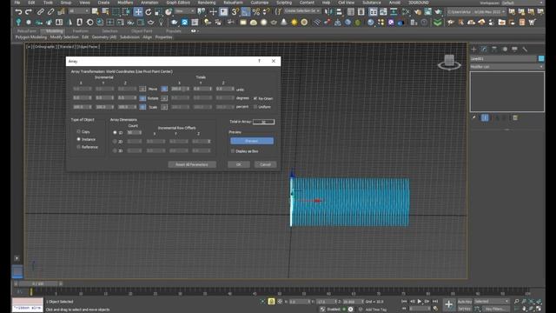Switch to the Object Paint ribbon tab
Screen dimensions: 556x313
pos(142,31)
